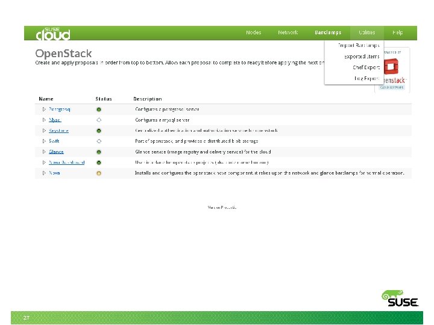Image resolution: width=434 pixels, height=325 pixels.
Task: Expand the Keystone row
Action: (x=44, y=131)
